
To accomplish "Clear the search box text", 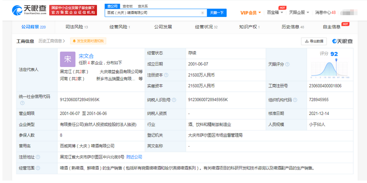I will coord(202,13).
